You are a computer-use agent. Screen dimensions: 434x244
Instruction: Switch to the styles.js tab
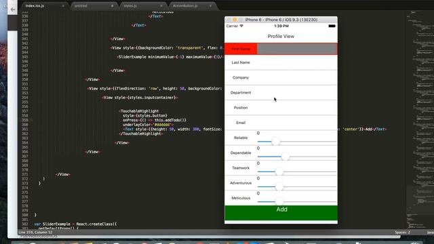point(130,6)
